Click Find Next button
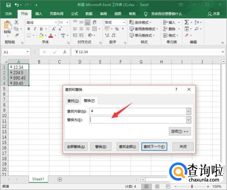Image resolution: width=227 pixels, height=190 pixels. [154, 147]
